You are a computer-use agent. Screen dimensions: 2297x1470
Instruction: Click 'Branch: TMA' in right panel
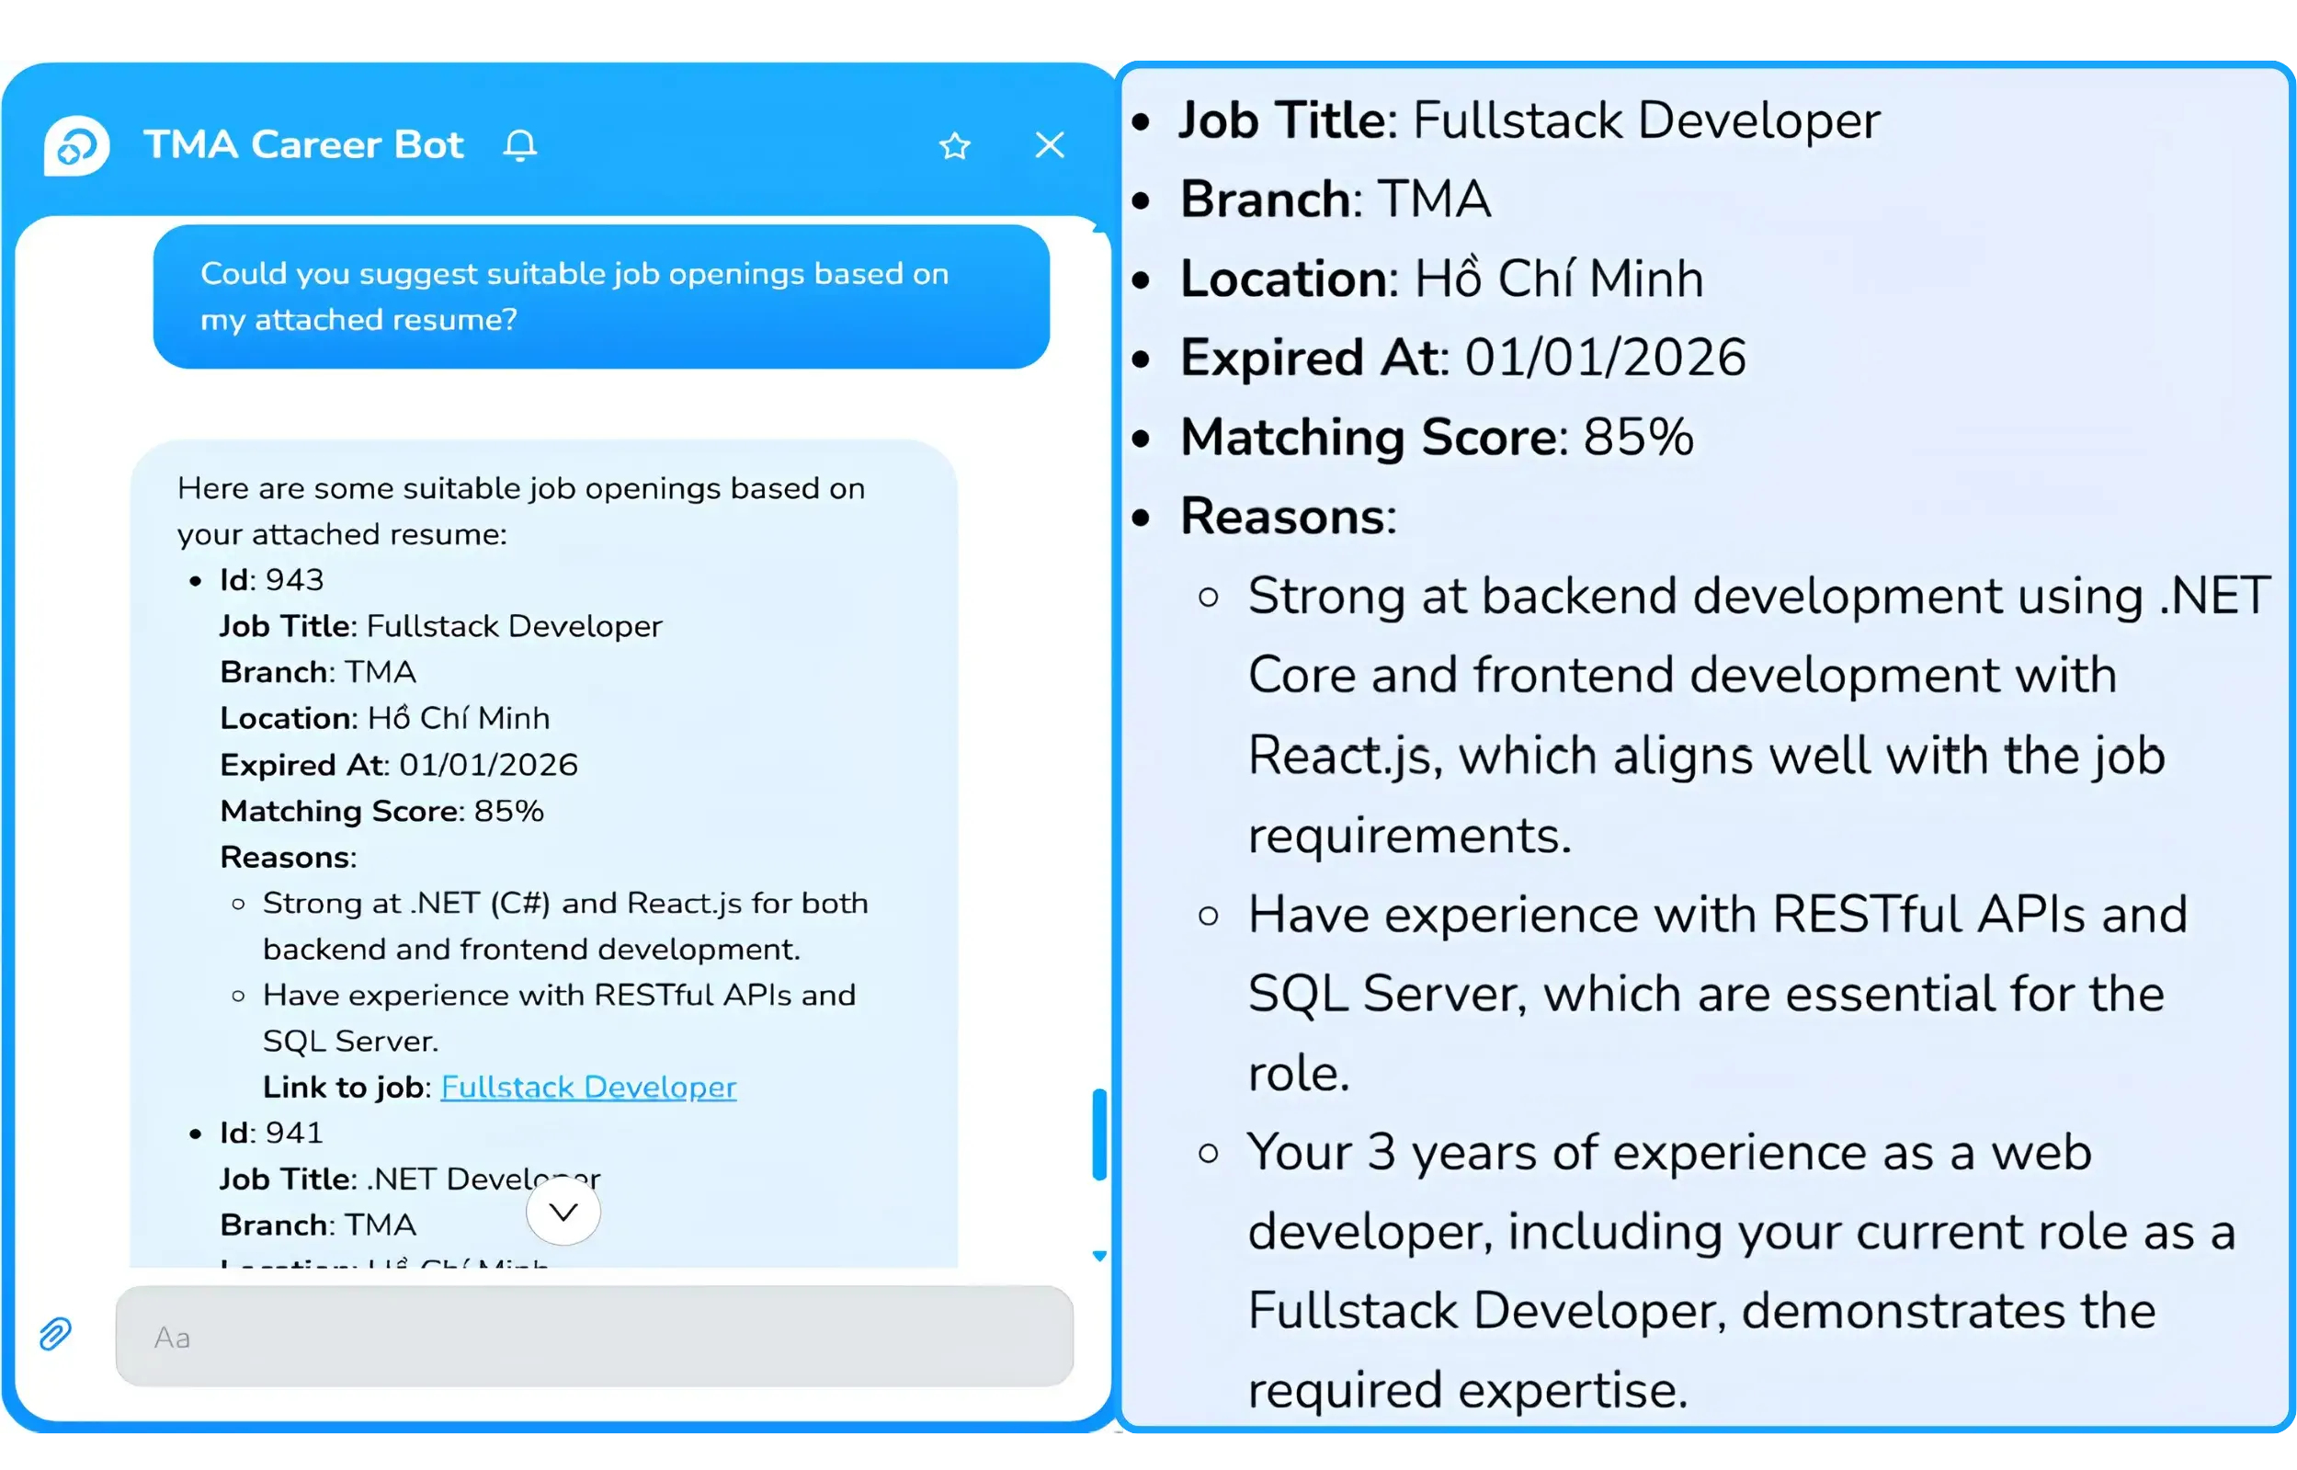tap(1335, 199)
